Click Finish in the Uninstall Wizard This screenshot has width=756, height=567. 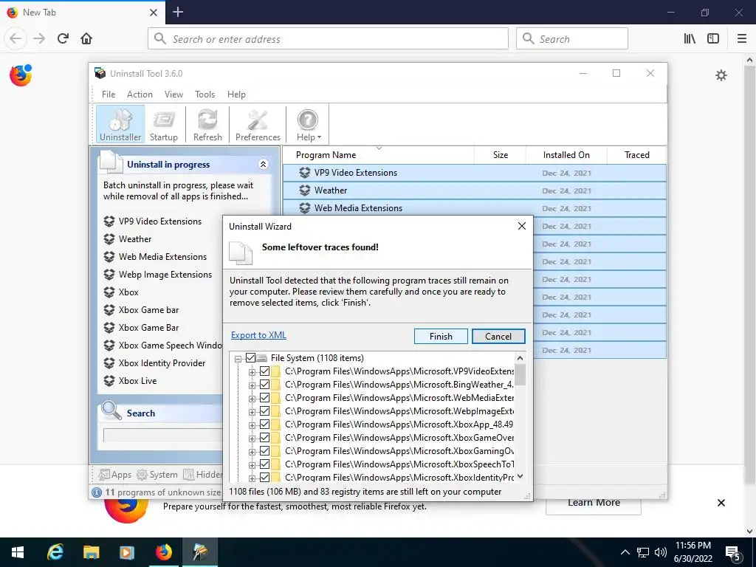point(441,337)
